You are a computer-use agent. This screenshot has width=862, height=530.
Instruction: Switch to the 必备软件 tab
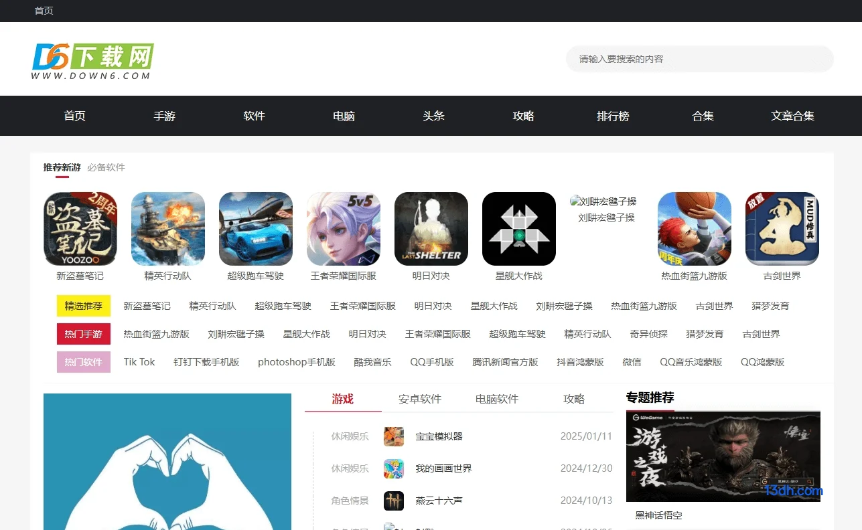click(106, 167)
